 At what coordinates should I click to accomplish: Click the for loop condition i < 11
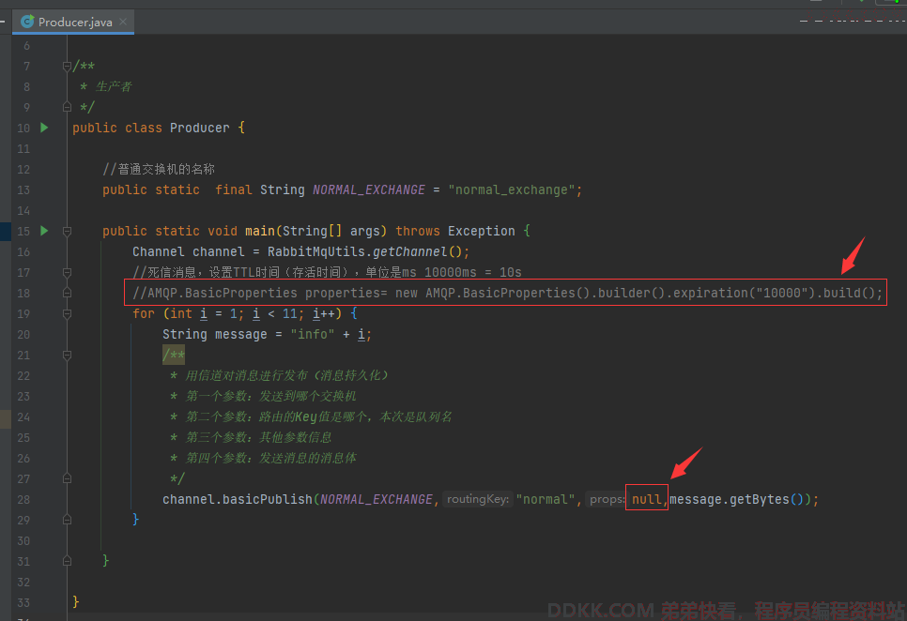point(274,313)
